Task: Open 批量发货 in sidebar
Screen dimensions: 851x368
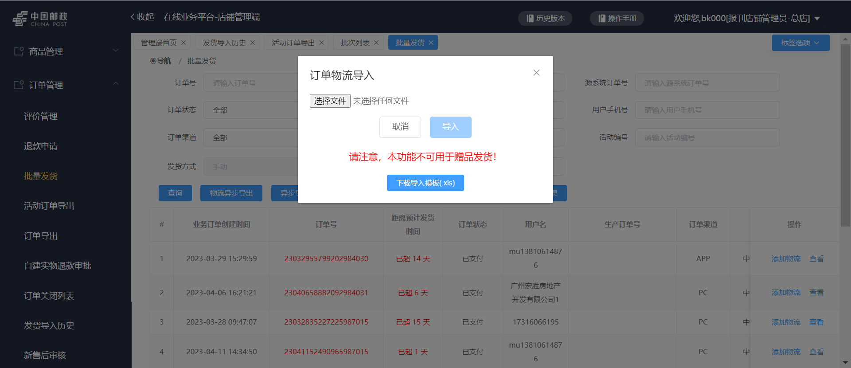Action: [x=41, y=176]
